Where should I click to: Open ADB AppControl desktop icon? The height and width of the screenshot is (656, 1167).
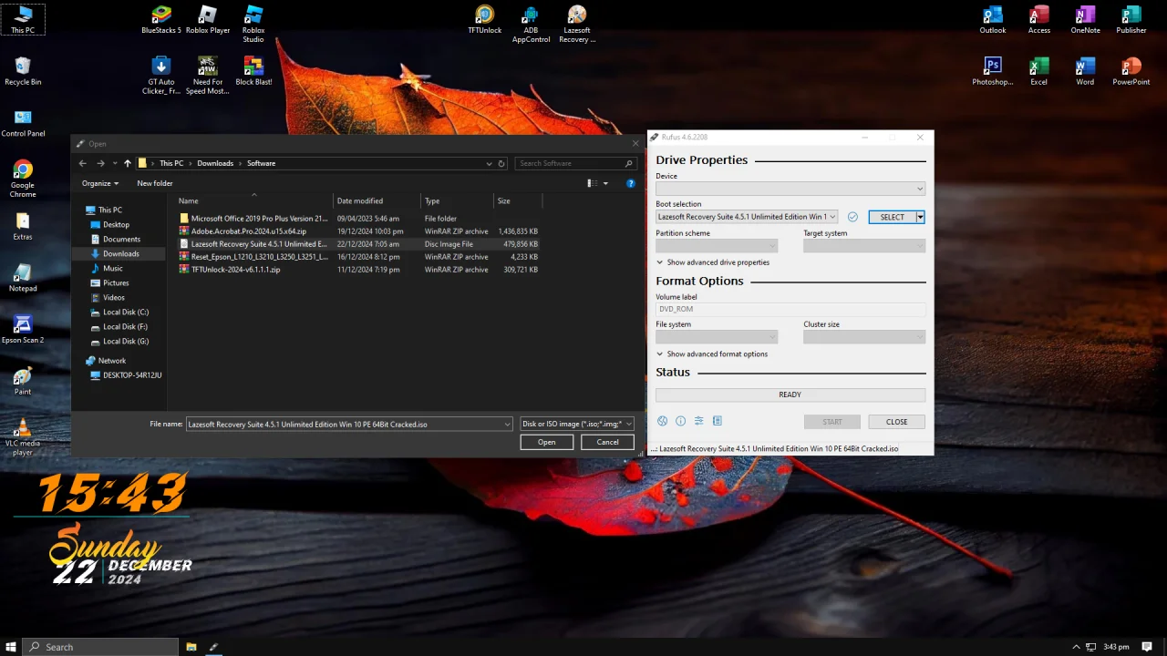click(x=531, y=24)
